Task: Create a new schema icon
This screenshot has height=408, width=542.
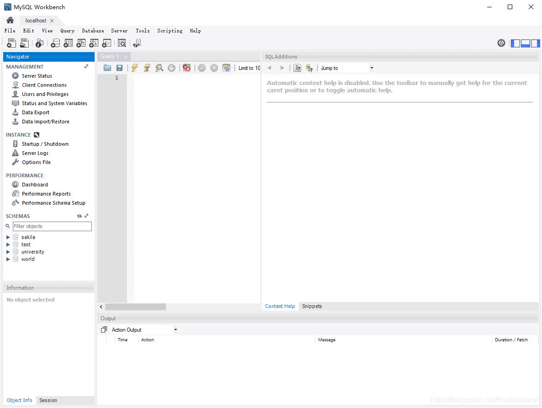Action: point(55,43)
